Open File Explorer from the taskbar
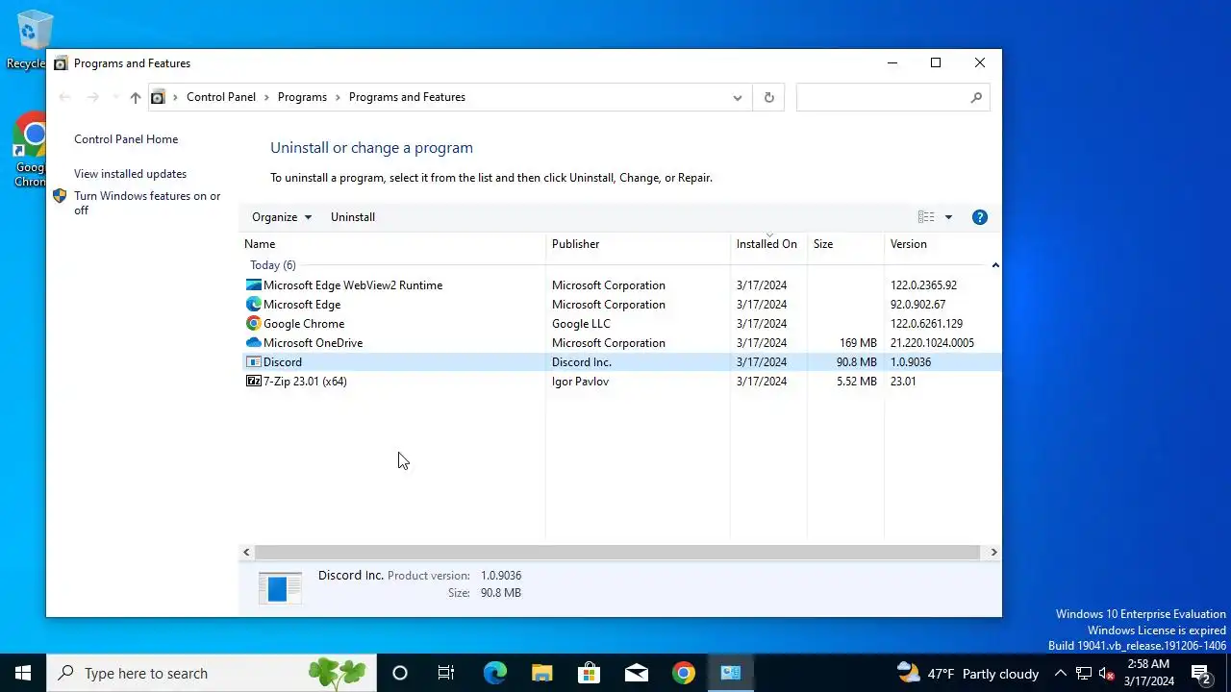 tap(541, 673)
